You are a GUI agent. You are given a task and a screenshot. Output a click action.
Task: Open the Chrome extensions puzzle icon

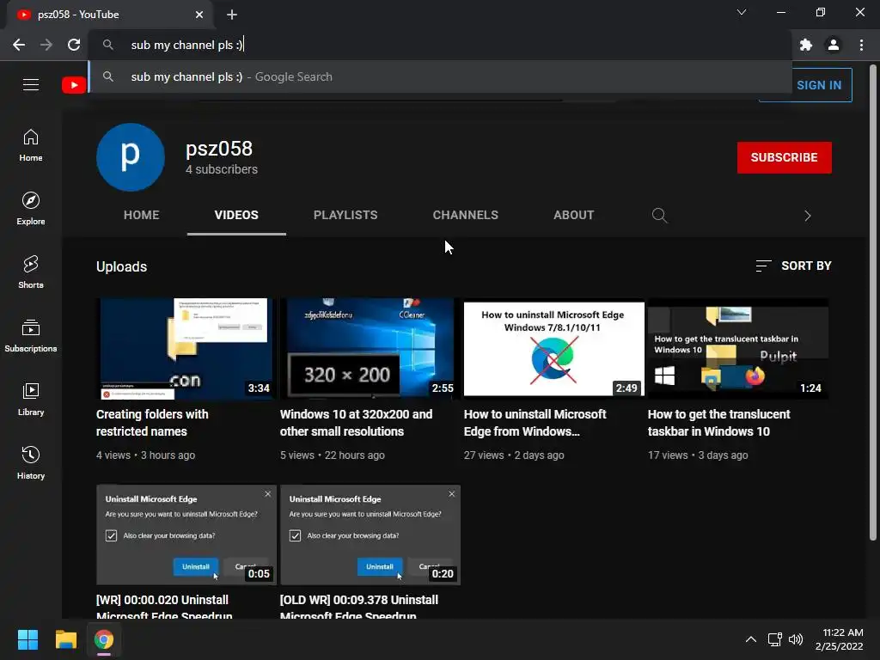(x=806, y=45)
